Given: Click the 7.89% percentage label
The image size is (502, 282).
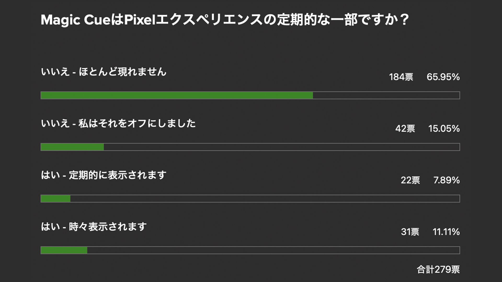Looking at the screenshot, I should (446, 180).
